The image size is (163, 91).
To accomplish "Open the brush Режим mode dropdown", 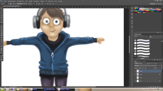I will 22,4.
